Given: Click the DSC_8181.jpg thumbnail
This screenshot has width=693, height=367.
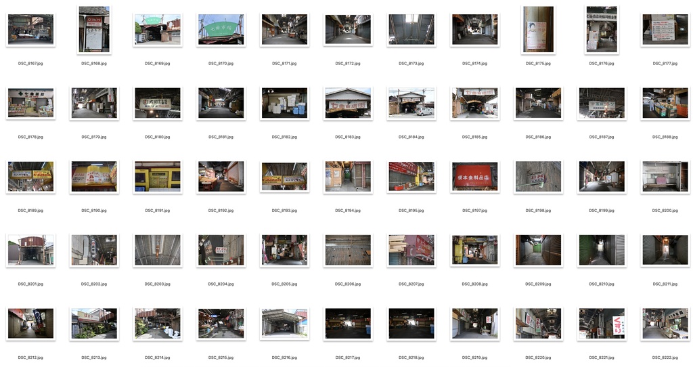Looking at the screenshot, I should (x=221, y=103).
